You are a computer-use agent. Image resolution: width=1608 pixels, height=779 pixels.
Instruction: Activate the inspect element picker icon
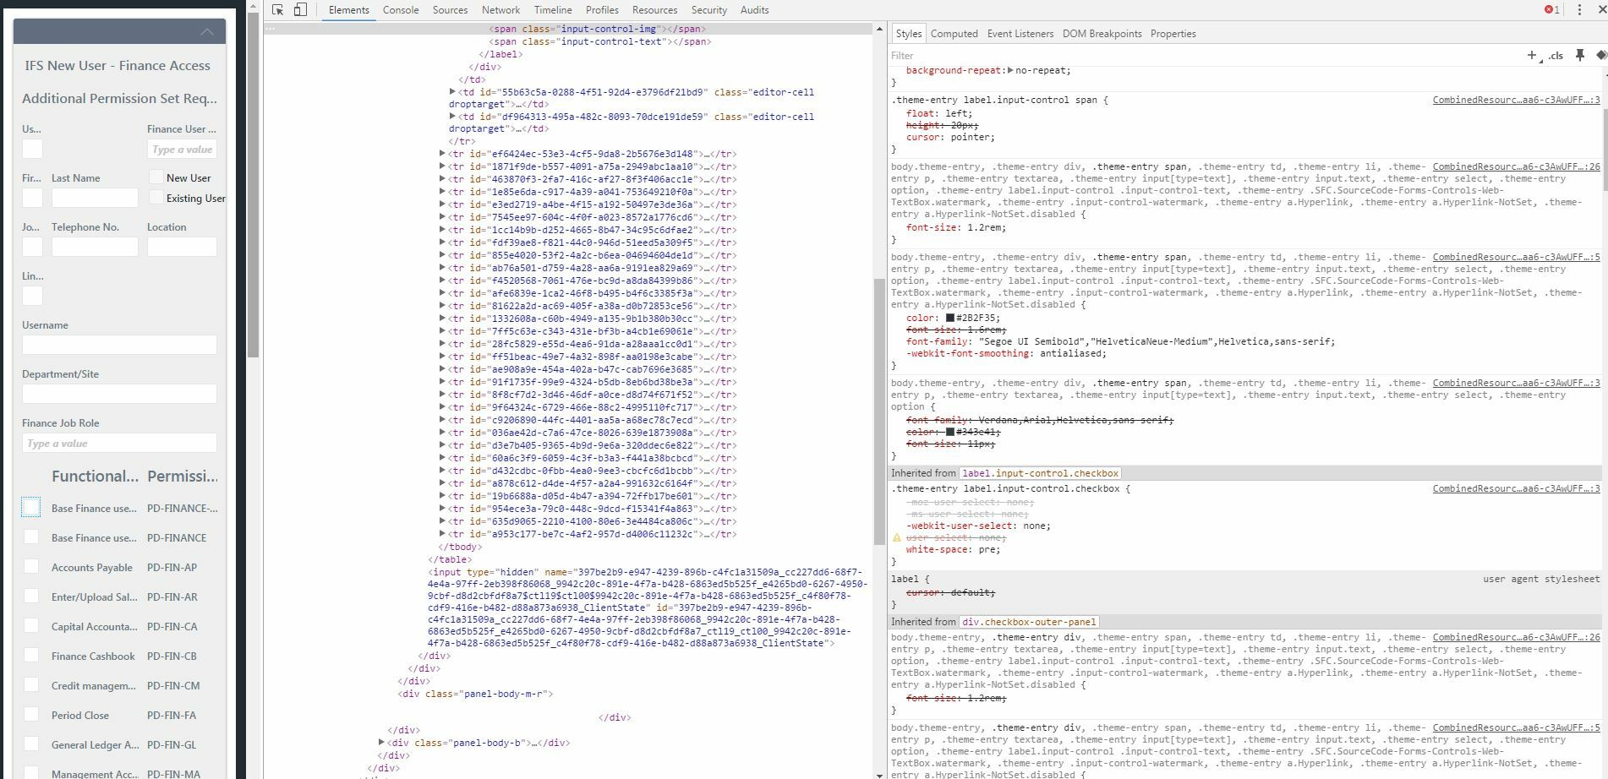click(x=277, y=10)
